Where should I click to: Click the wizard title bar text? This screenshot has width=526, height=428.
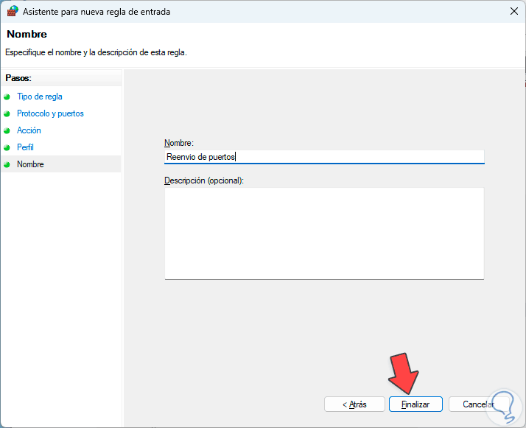[x=108, y=11]
